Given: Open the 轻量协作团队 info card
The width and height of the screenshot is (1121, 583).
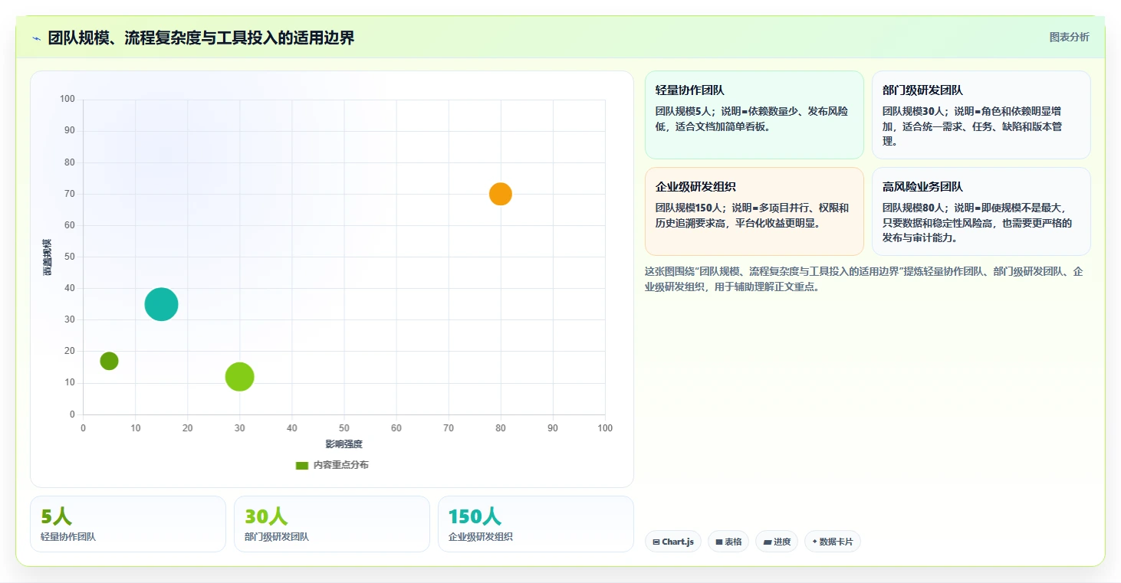Looking at the screenshot, I should pyautogui.click(x=754, y=115).
